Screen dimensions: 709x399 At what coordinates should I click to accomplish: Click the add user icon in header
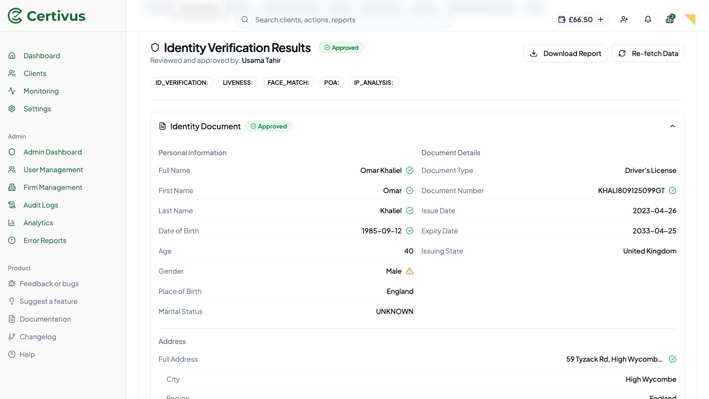pos(624,20)
